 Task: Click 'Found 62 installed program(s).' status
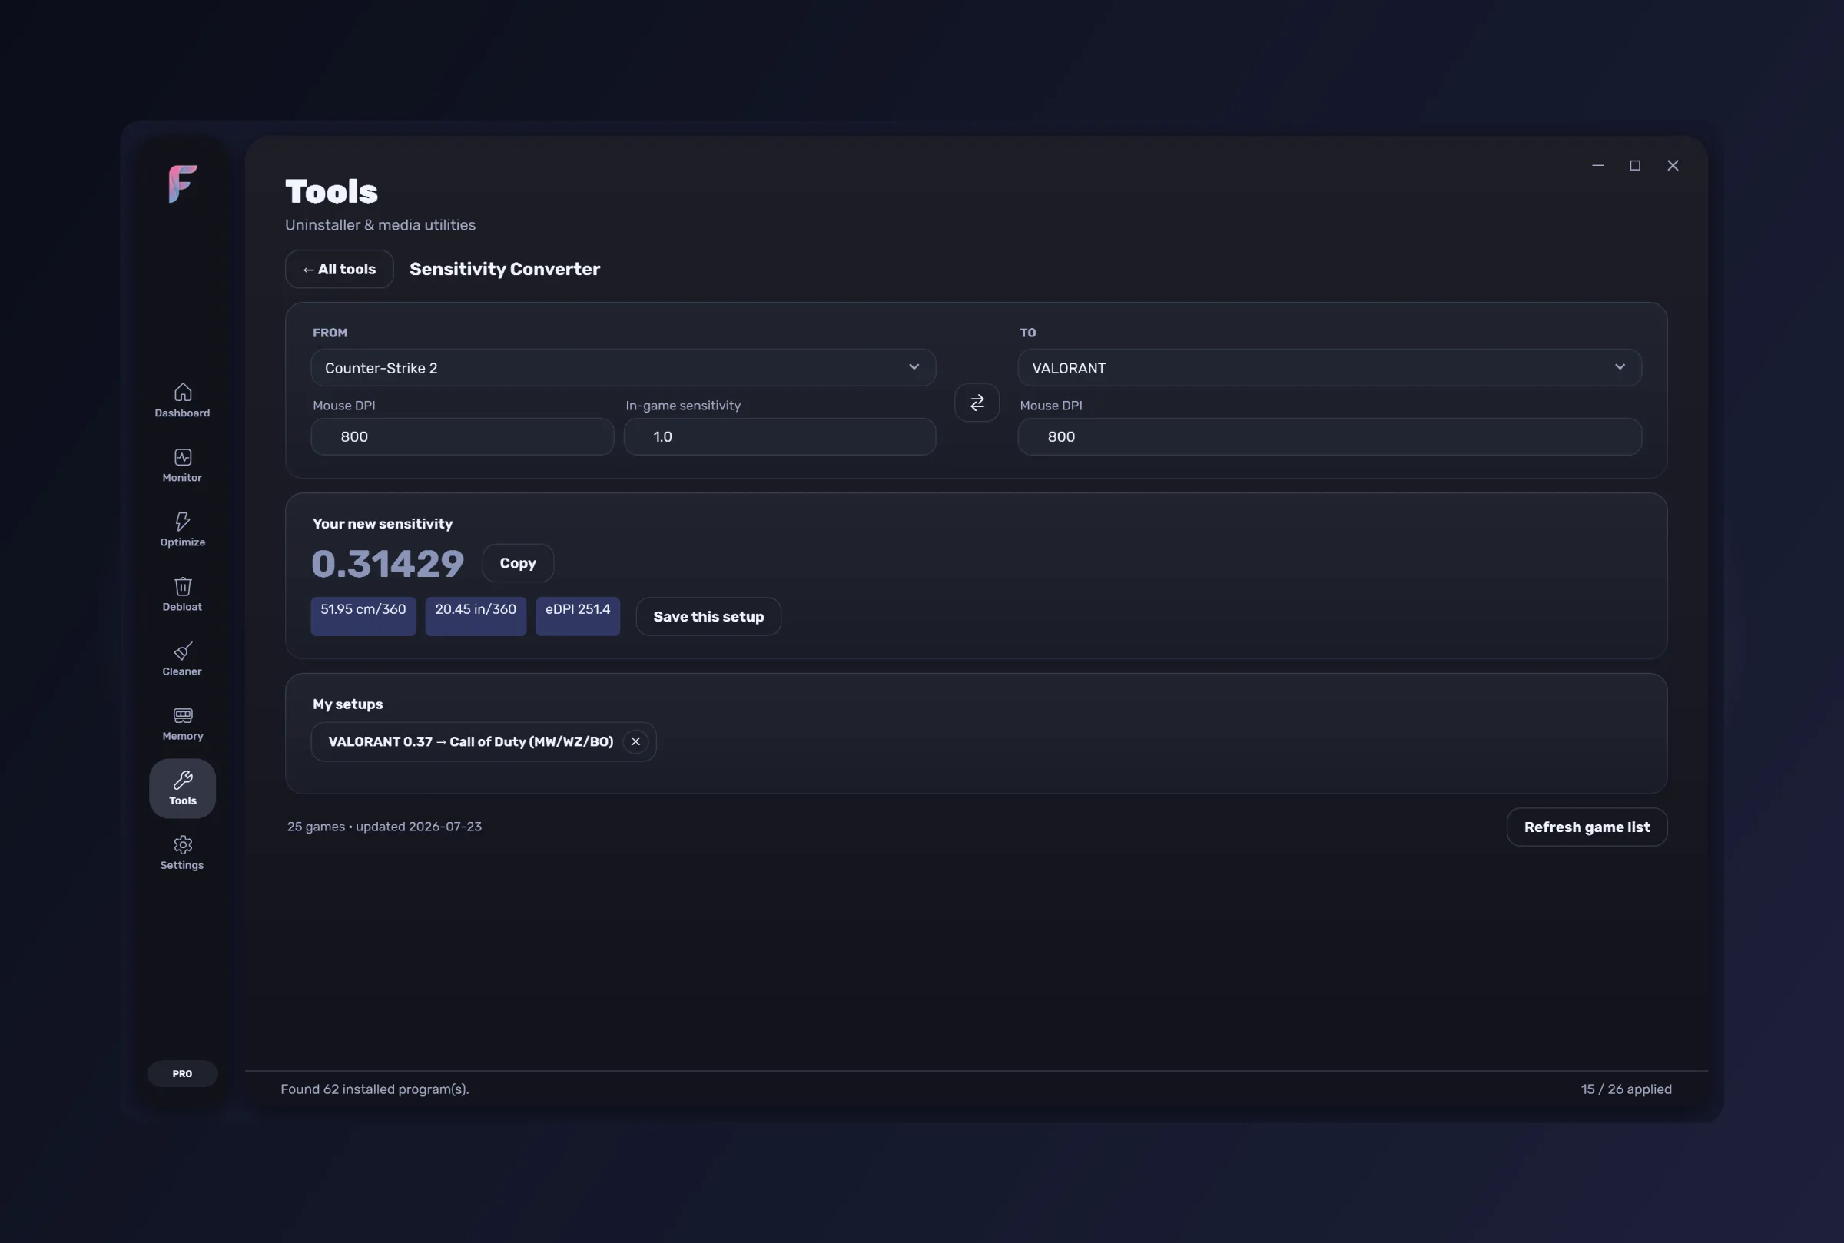click(x=375, y=1089)
